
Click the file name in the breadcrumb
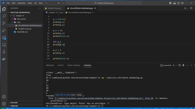(x=80, y=12)
